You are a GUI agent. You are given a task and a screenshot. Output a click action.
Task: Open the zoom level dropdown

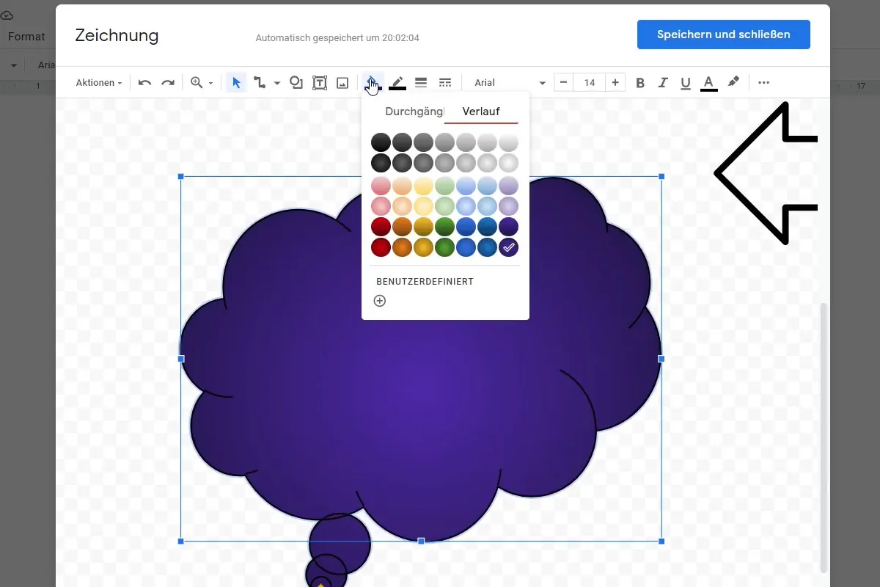[202, 83]
